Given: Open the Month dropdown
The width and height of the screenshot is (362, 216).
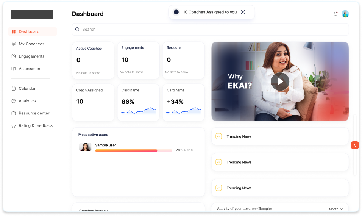Looking at the screenshot, I should click(336, 209).
